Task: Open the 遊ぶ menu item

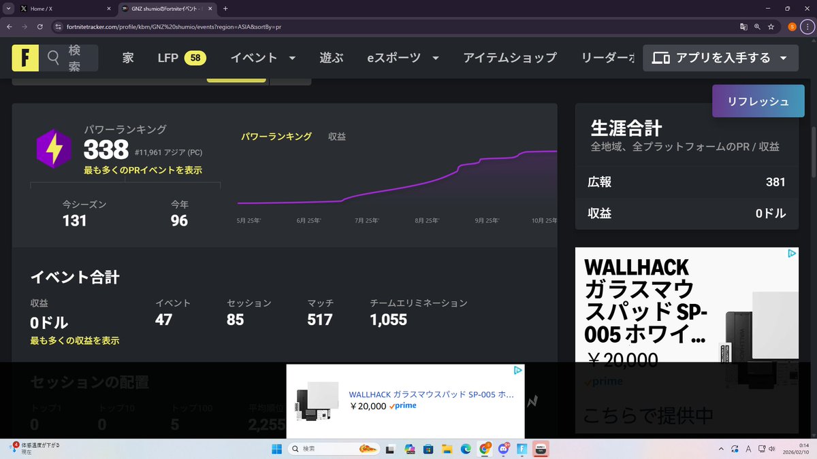Action: coord(330,58)
